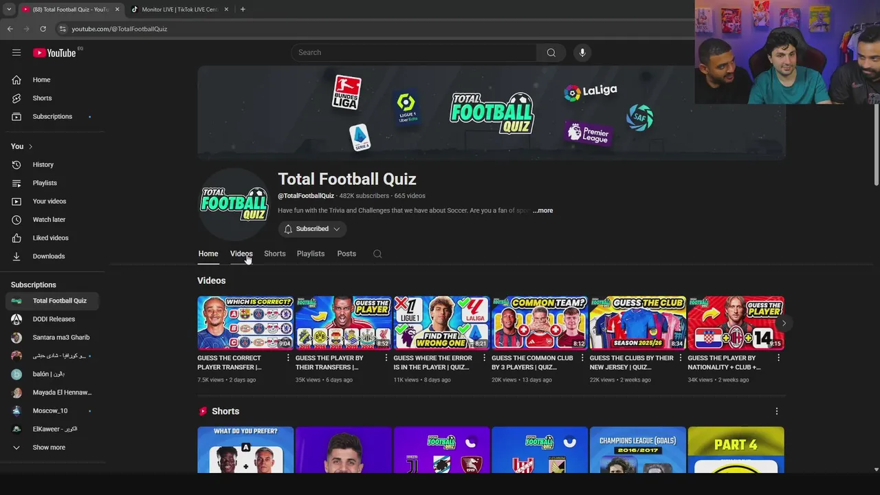
Task: Open Watch later in the sidebar
Action: click(52, 219)
